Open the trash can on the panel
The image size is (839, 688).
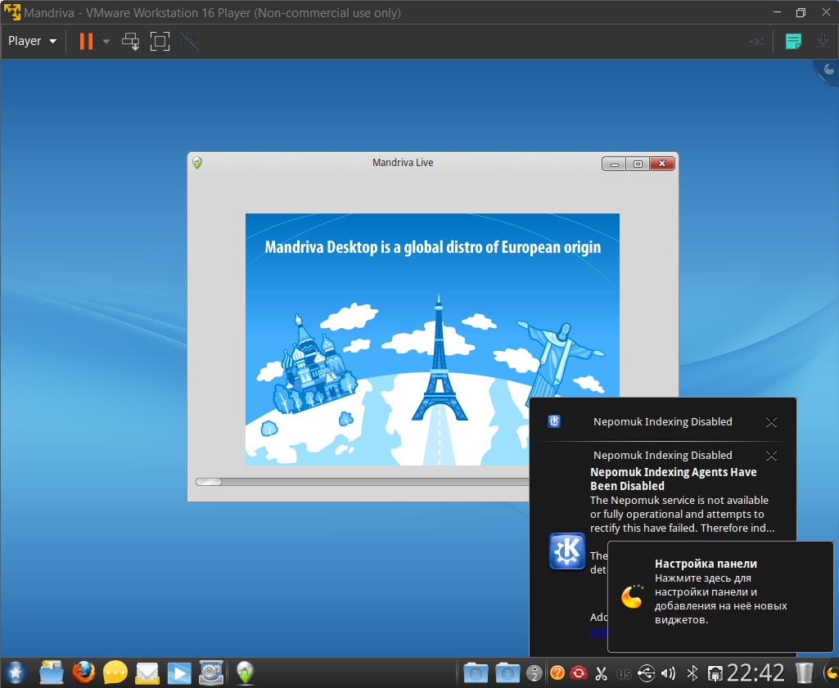tap(805, 673)
